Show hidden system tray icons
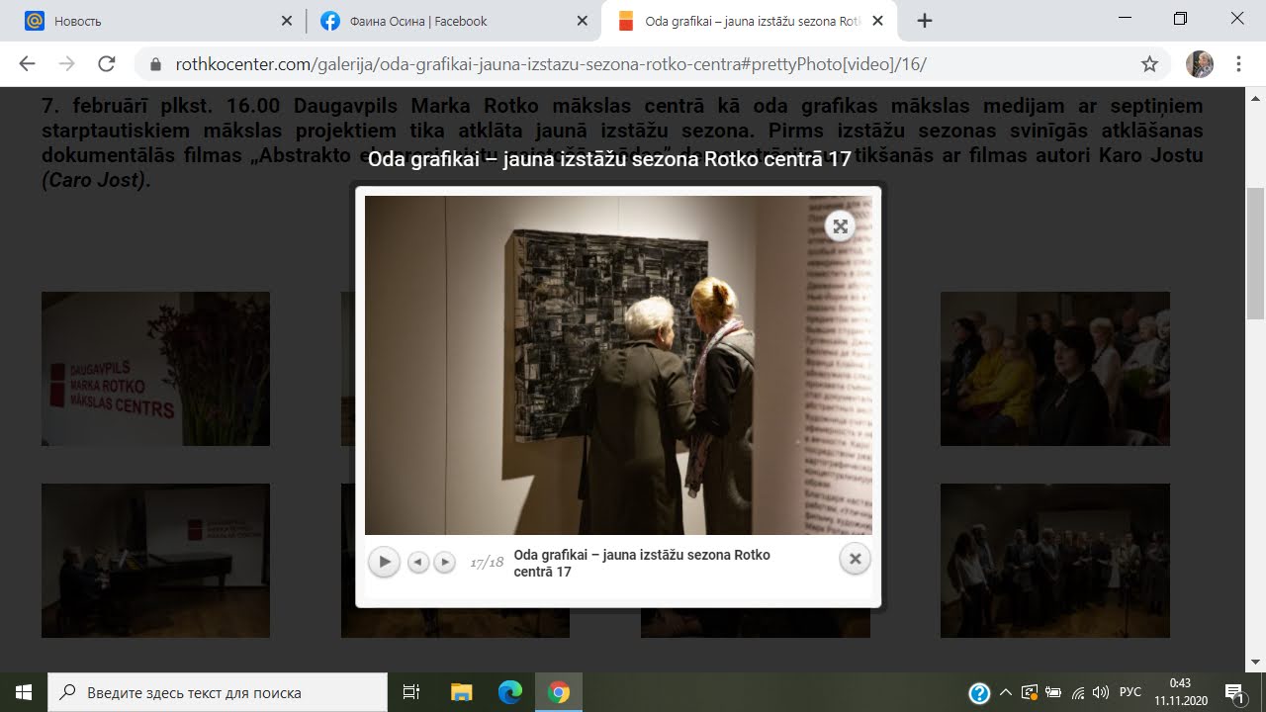Image resolution: width=1266 pixels, height=712 pixels. 1006,692
